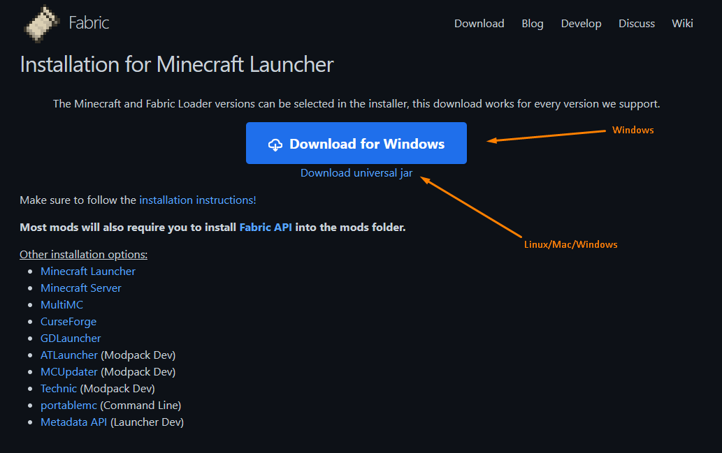This screenshot has height=453, width=722.
Task: Click the cloud download icon in the blue button
Action: 275,144
